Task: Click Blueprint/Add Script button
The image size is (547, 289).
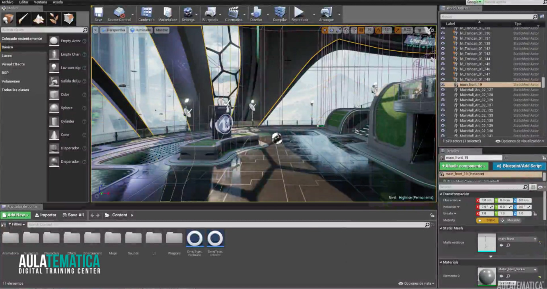Action: [519, 166]
